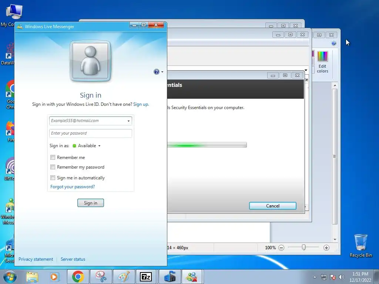Image resolution: width=379 pixels, height=284 pixels.
Task: Open Windows Explorer from the taskbar
Action: [x=32, y=277]
